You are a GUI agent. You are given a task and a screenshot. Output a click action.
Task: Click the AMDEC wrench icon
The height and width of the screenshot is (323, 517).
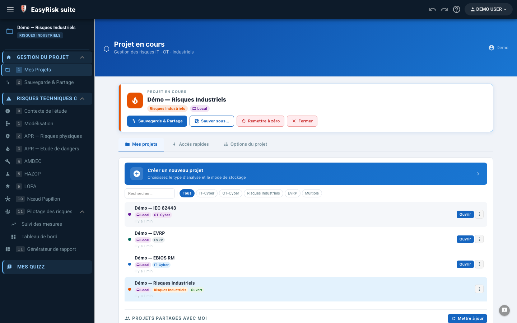8,161
